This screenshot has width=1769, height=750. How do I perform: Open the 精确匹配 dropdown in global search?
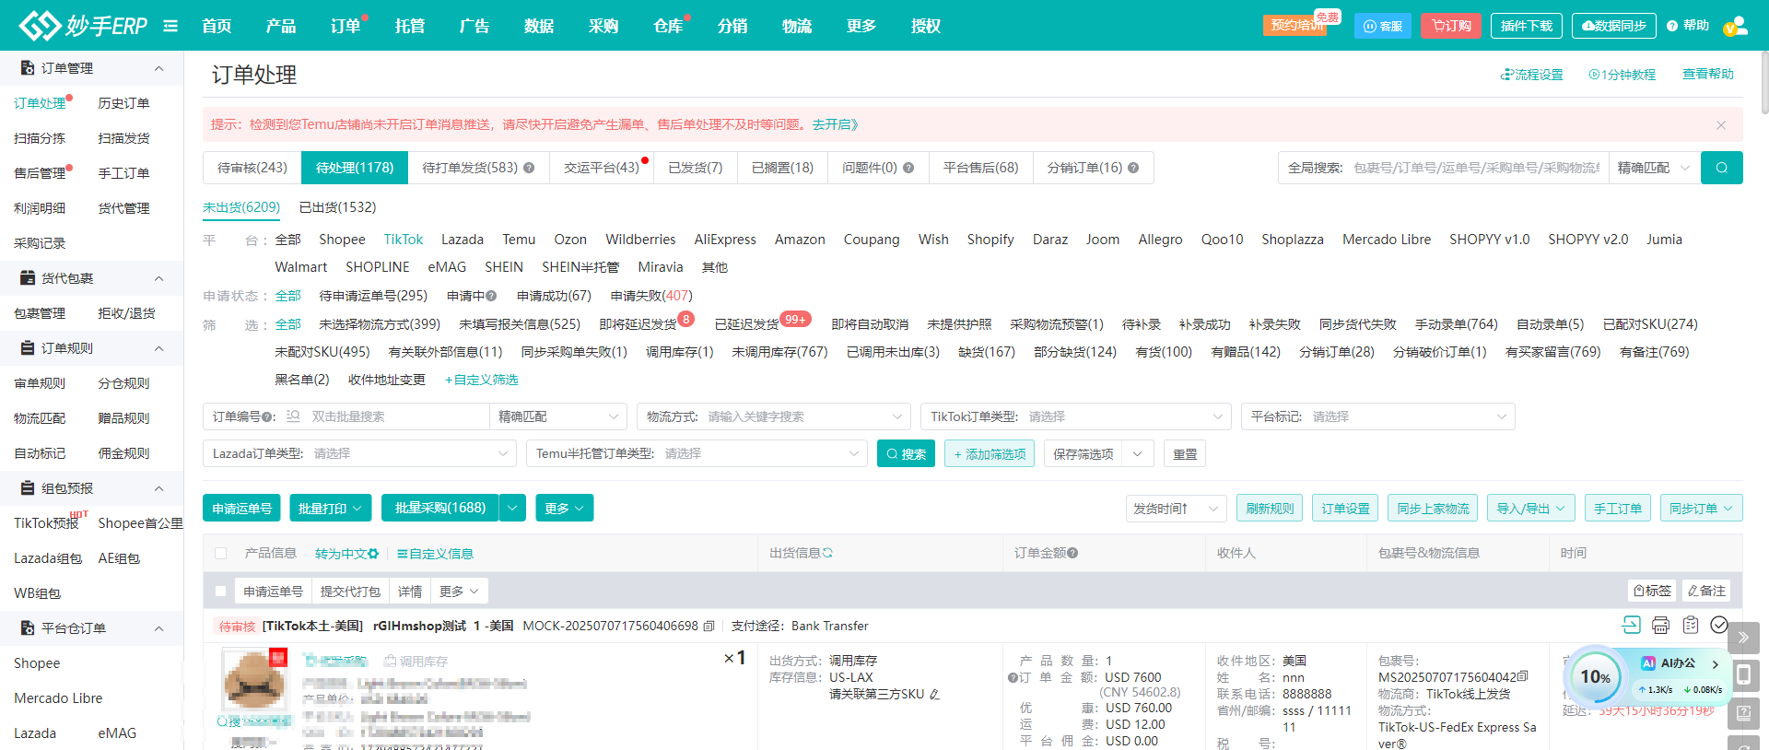point(1654,168)
